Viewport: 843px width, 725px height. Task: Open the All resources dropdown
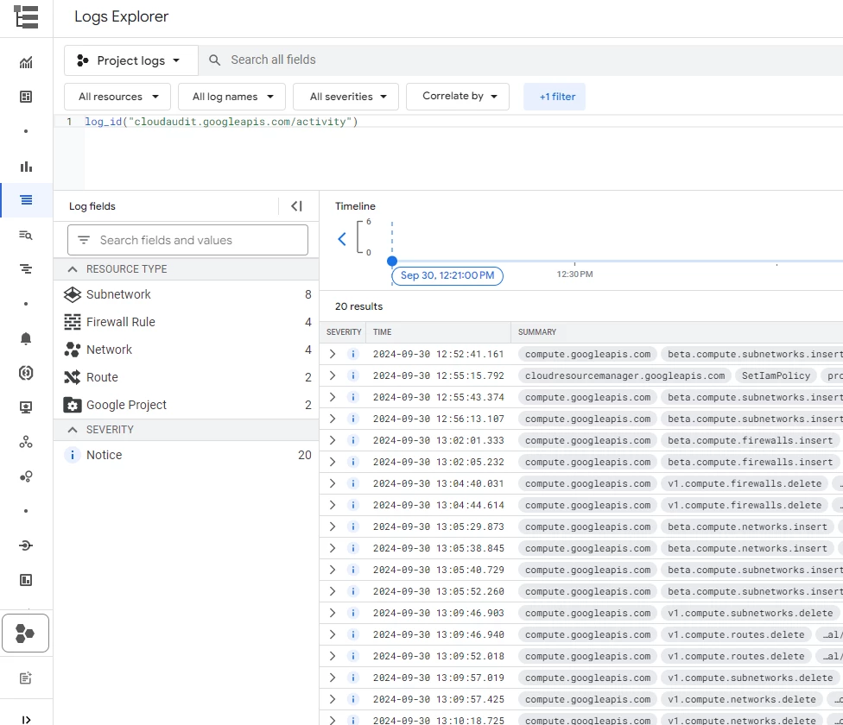[x=117, y=97]
